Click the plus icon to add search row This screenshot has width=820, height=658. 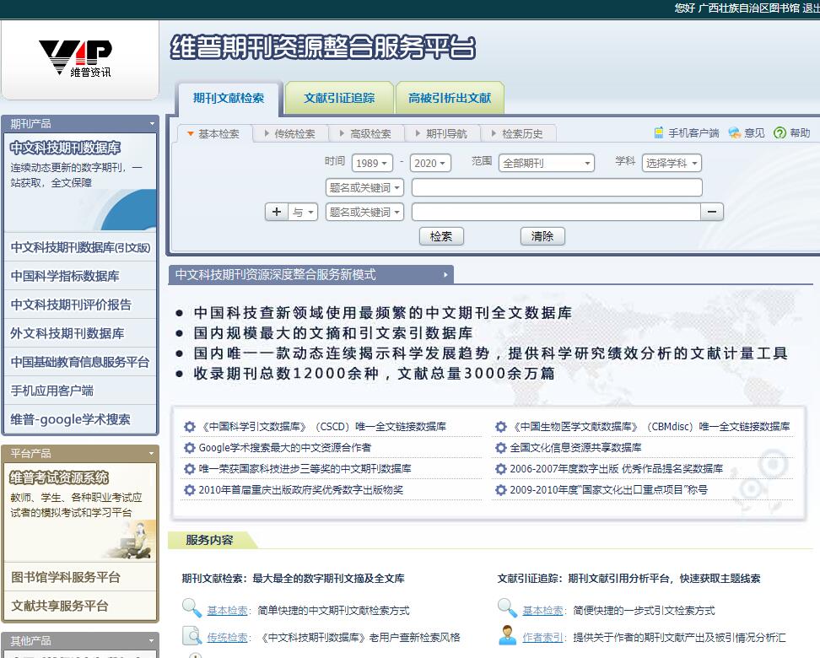click(x=277, y=212)
